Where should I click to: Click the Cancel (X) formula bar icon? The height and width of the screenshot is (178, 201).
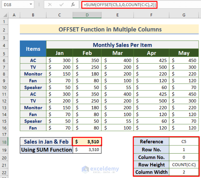click(50, 5)
